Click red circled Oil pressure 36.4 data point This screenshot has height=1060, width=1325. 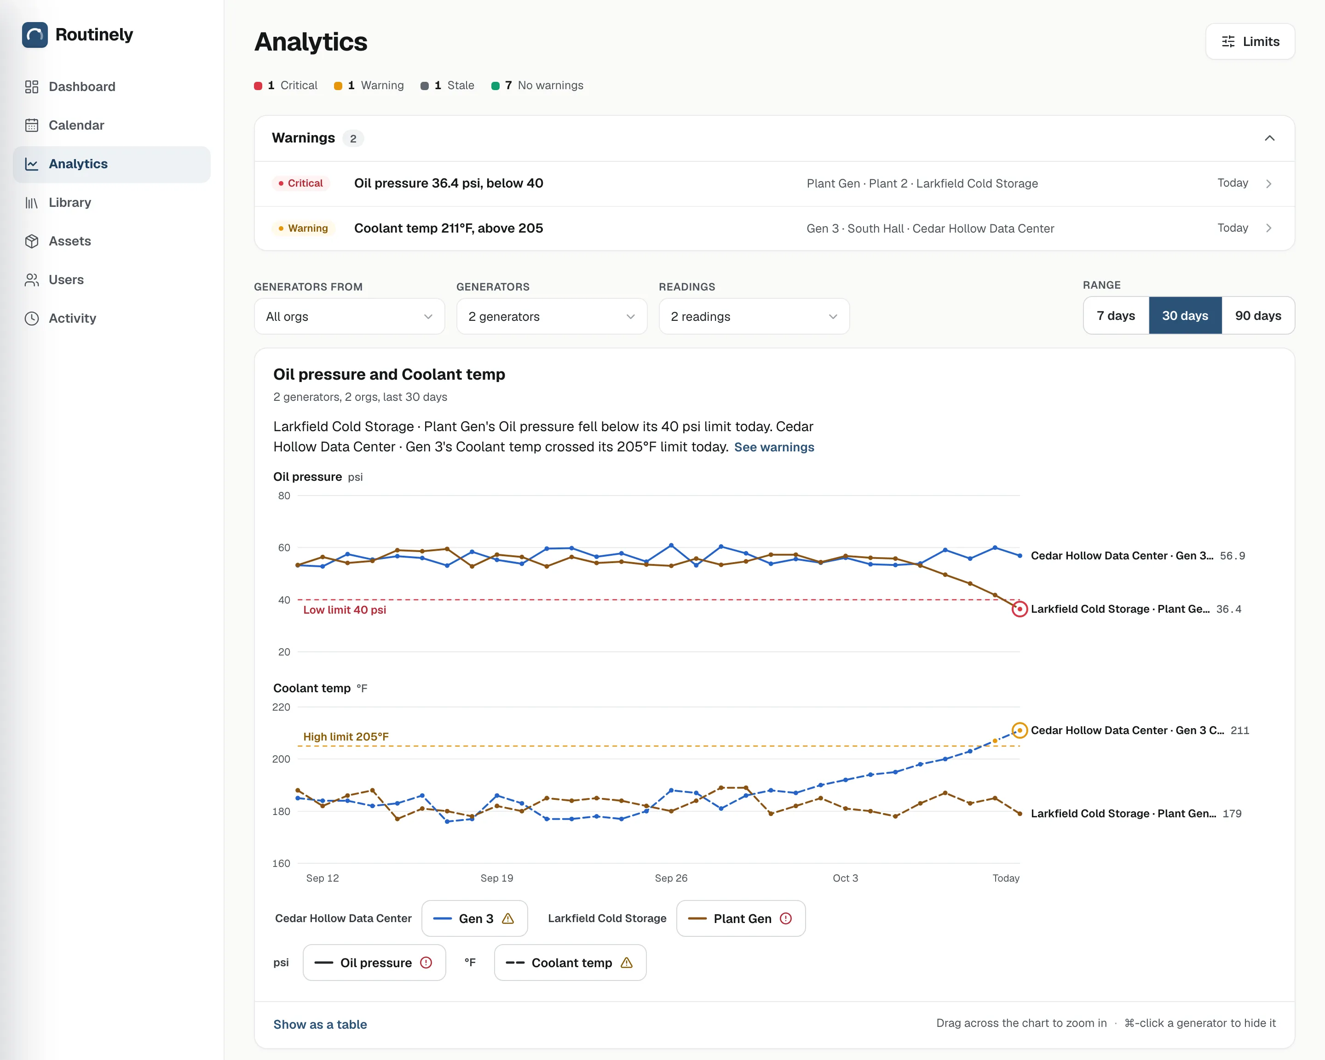[x=1020, y=609]
